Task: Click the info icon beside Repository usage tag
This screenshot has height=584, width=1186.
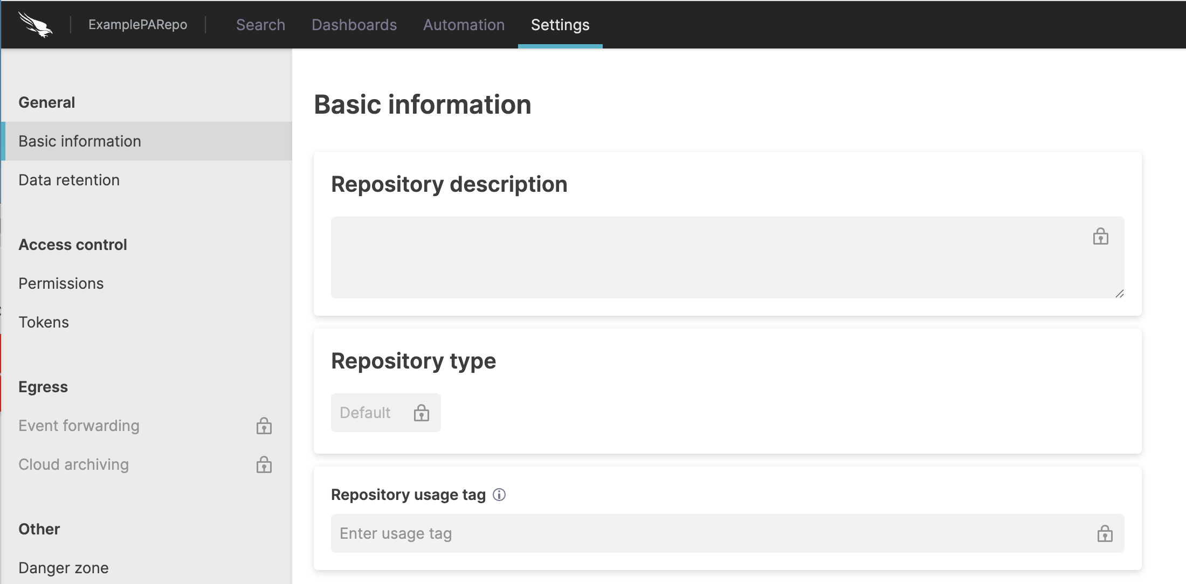Action: (x=499, y=495)
